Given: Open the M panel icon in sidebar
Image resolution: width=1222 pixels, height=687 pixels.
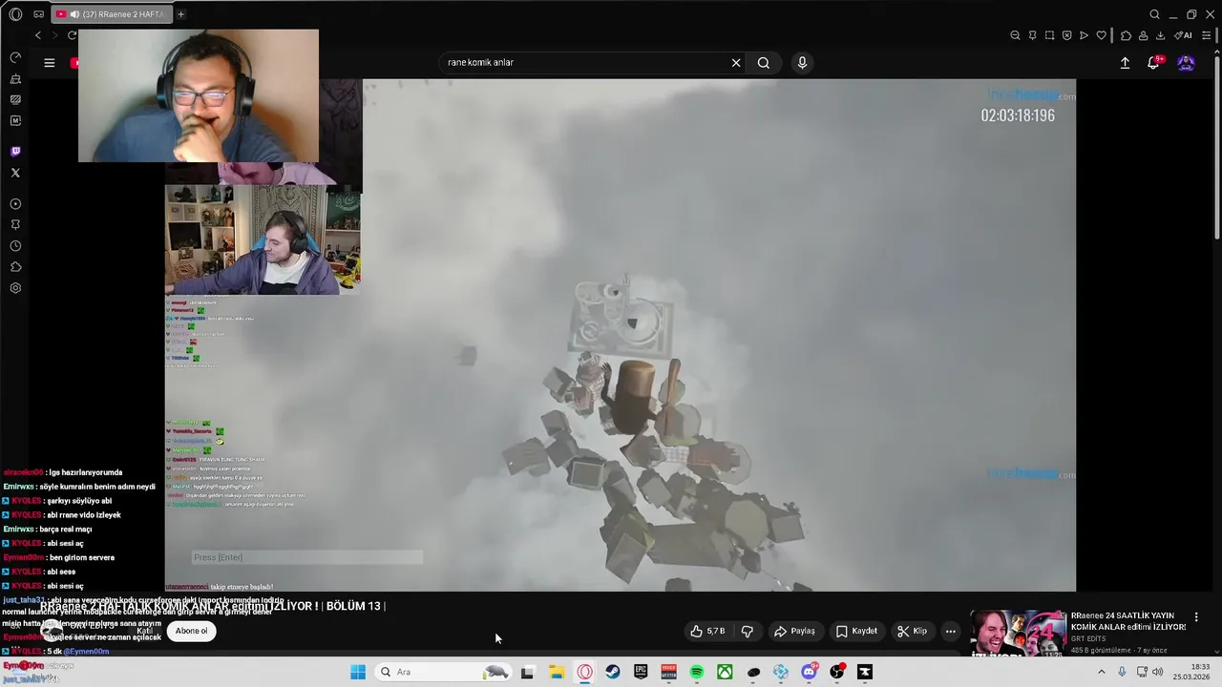Looking at the screenshot, I should (15, 120).
